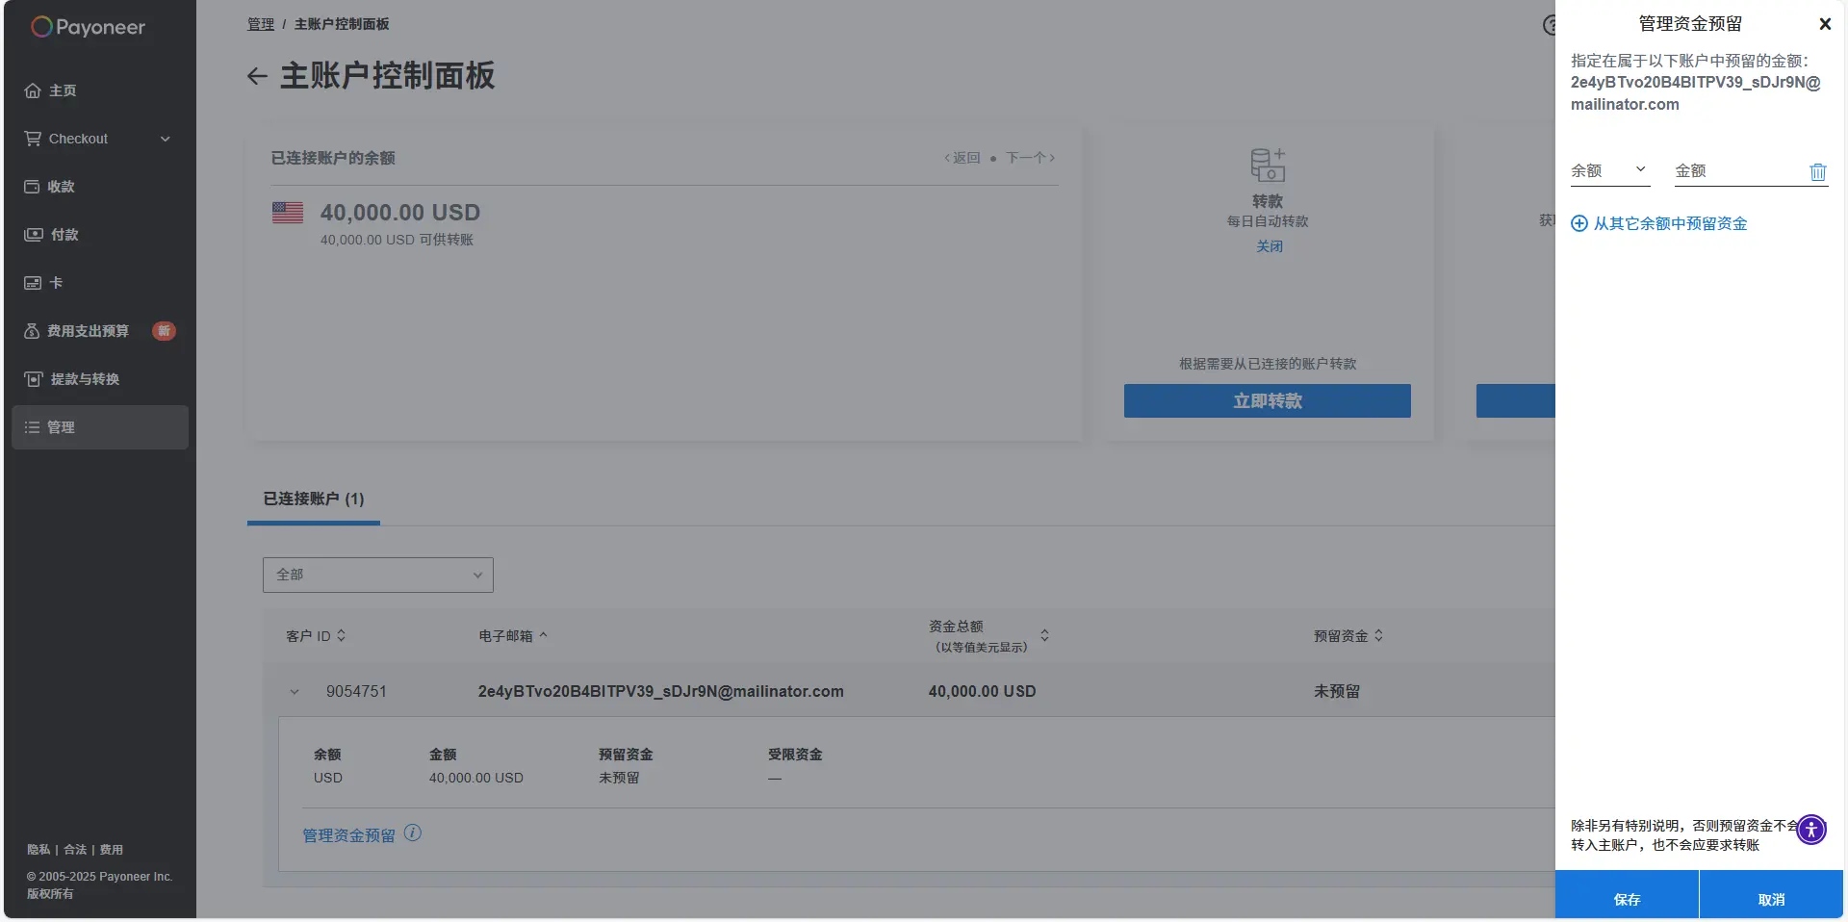Click the 费用 footer link
The height and width of the screenshot is (922, 1848).
[112, 850]
